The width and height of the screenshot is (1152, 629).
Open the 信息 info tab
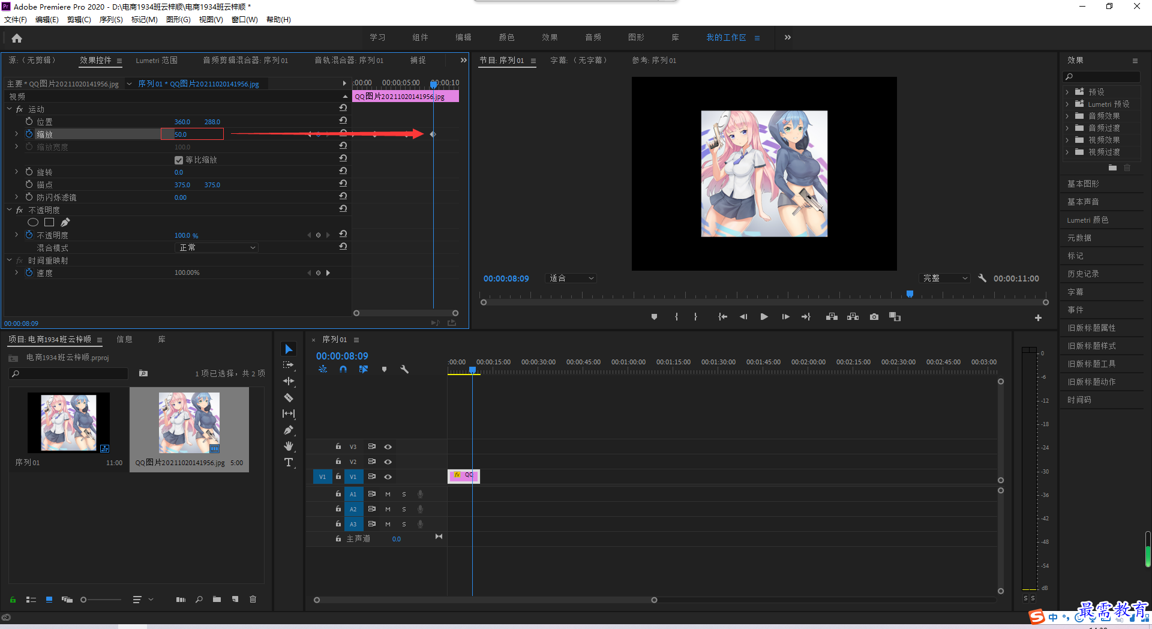click(124, 339)
